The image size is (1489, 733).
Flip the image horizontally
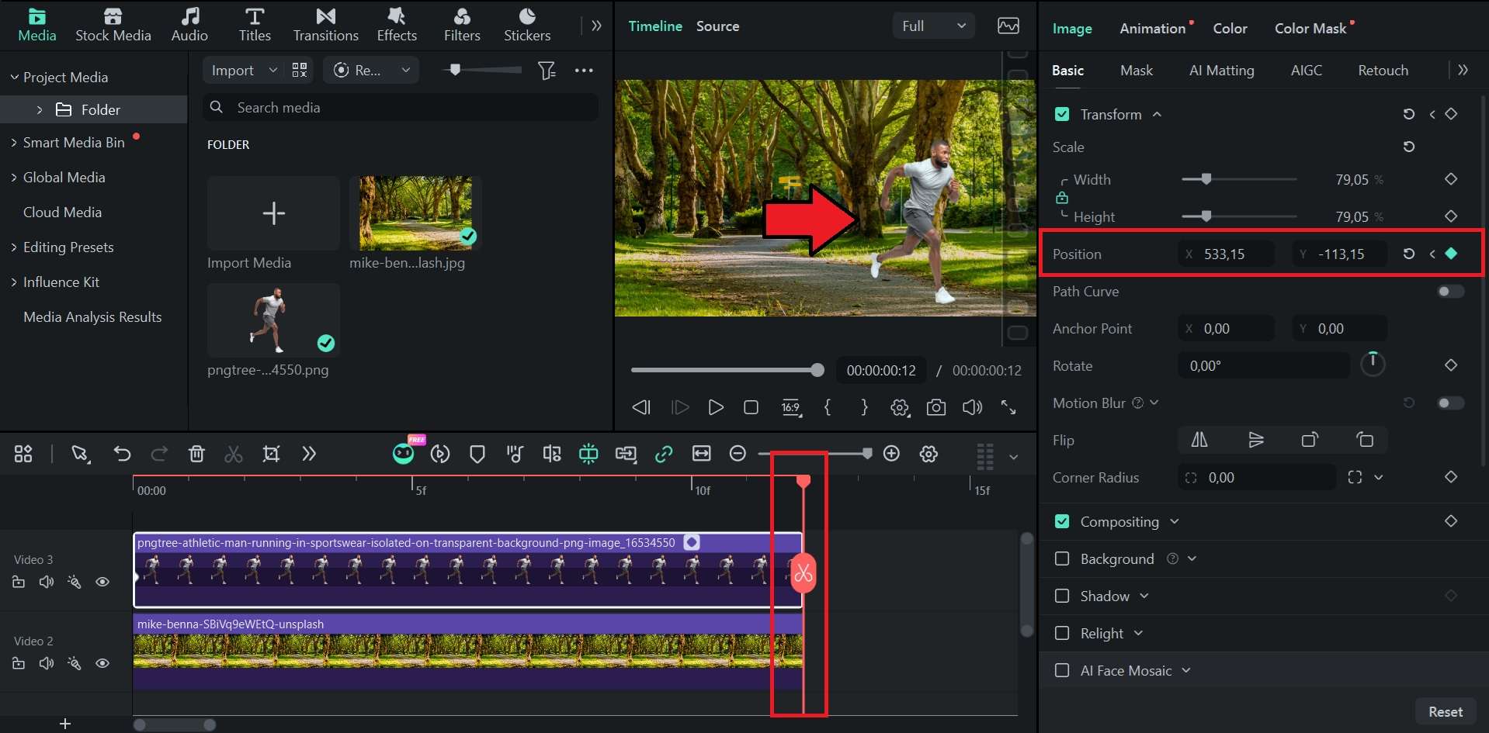coord(1199,440)
